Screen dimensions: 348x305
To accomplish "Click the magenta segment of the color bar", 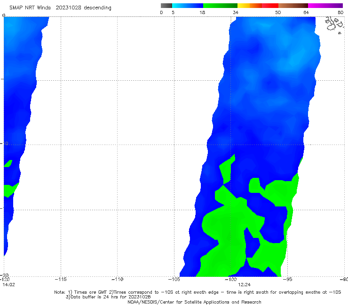I will 325,6.
